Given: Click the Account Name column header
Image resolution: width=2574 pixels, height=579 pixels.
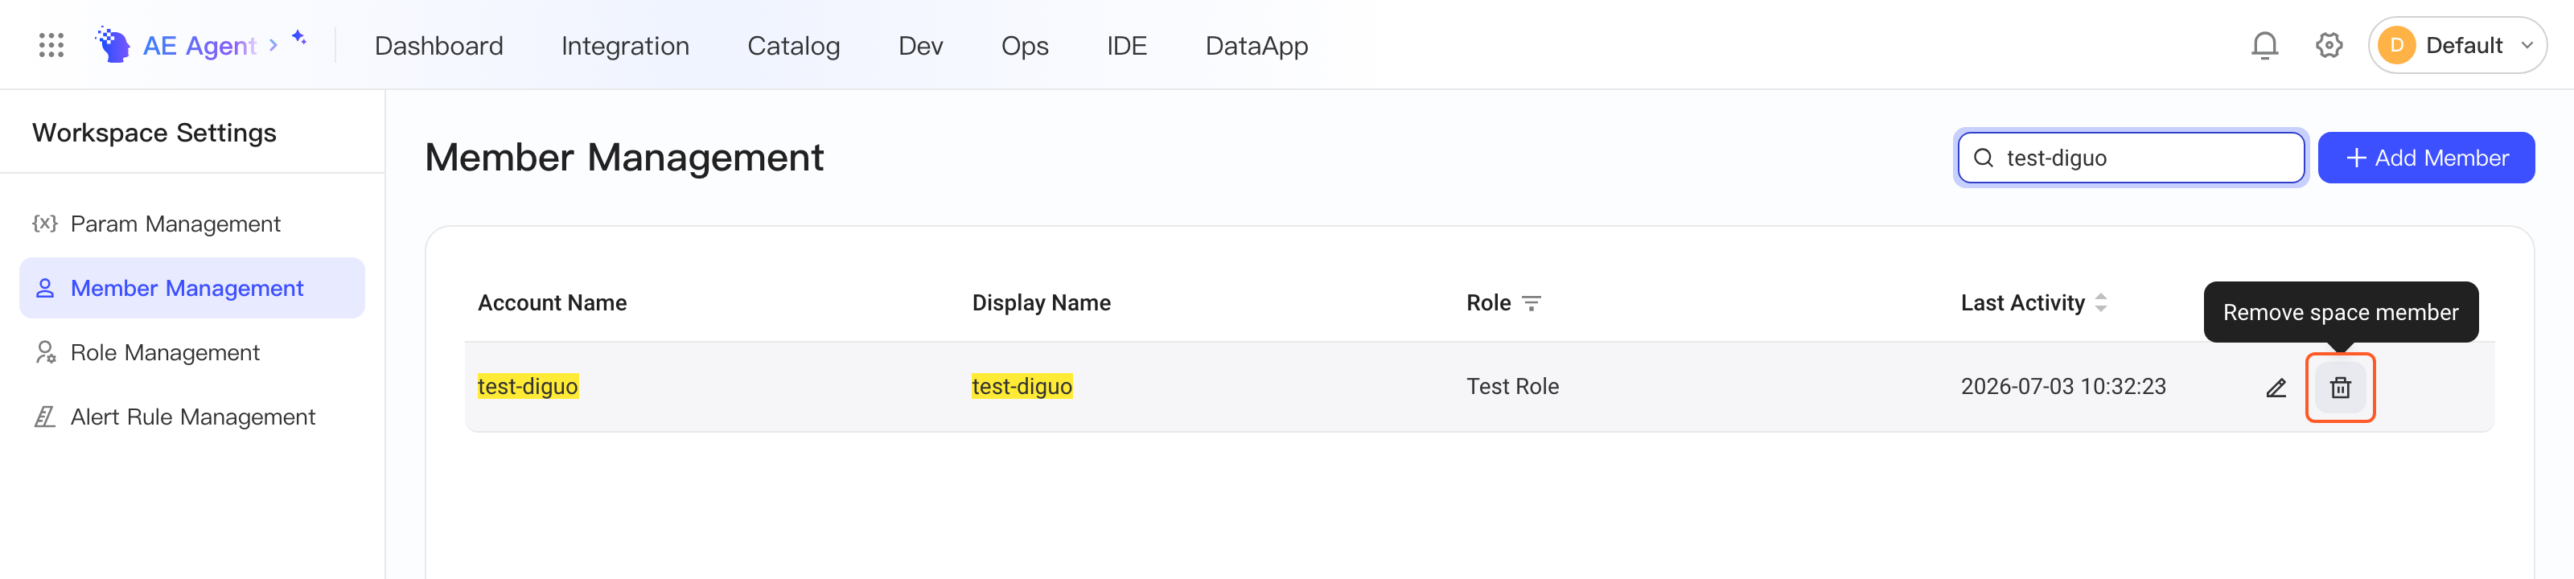Looking at the screenshot, I should pyautogui.click(x=552, y=302).
